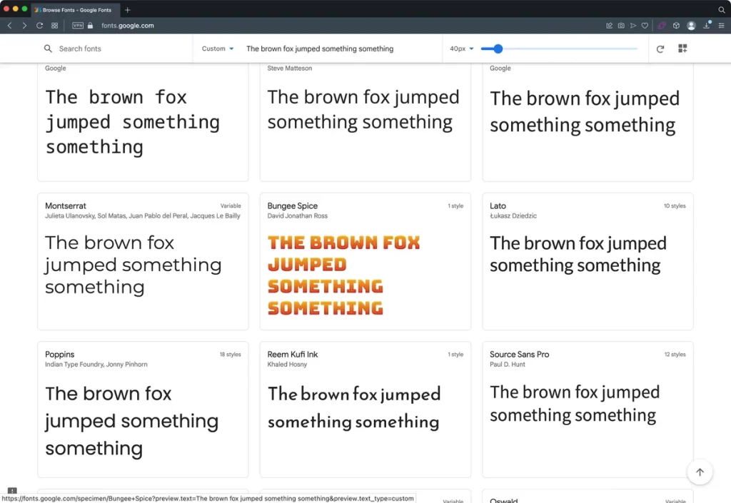Click the 'Łukasz Dziedzic' author text
This screenshot has width=731, height=503.
(x=513, y=215)
